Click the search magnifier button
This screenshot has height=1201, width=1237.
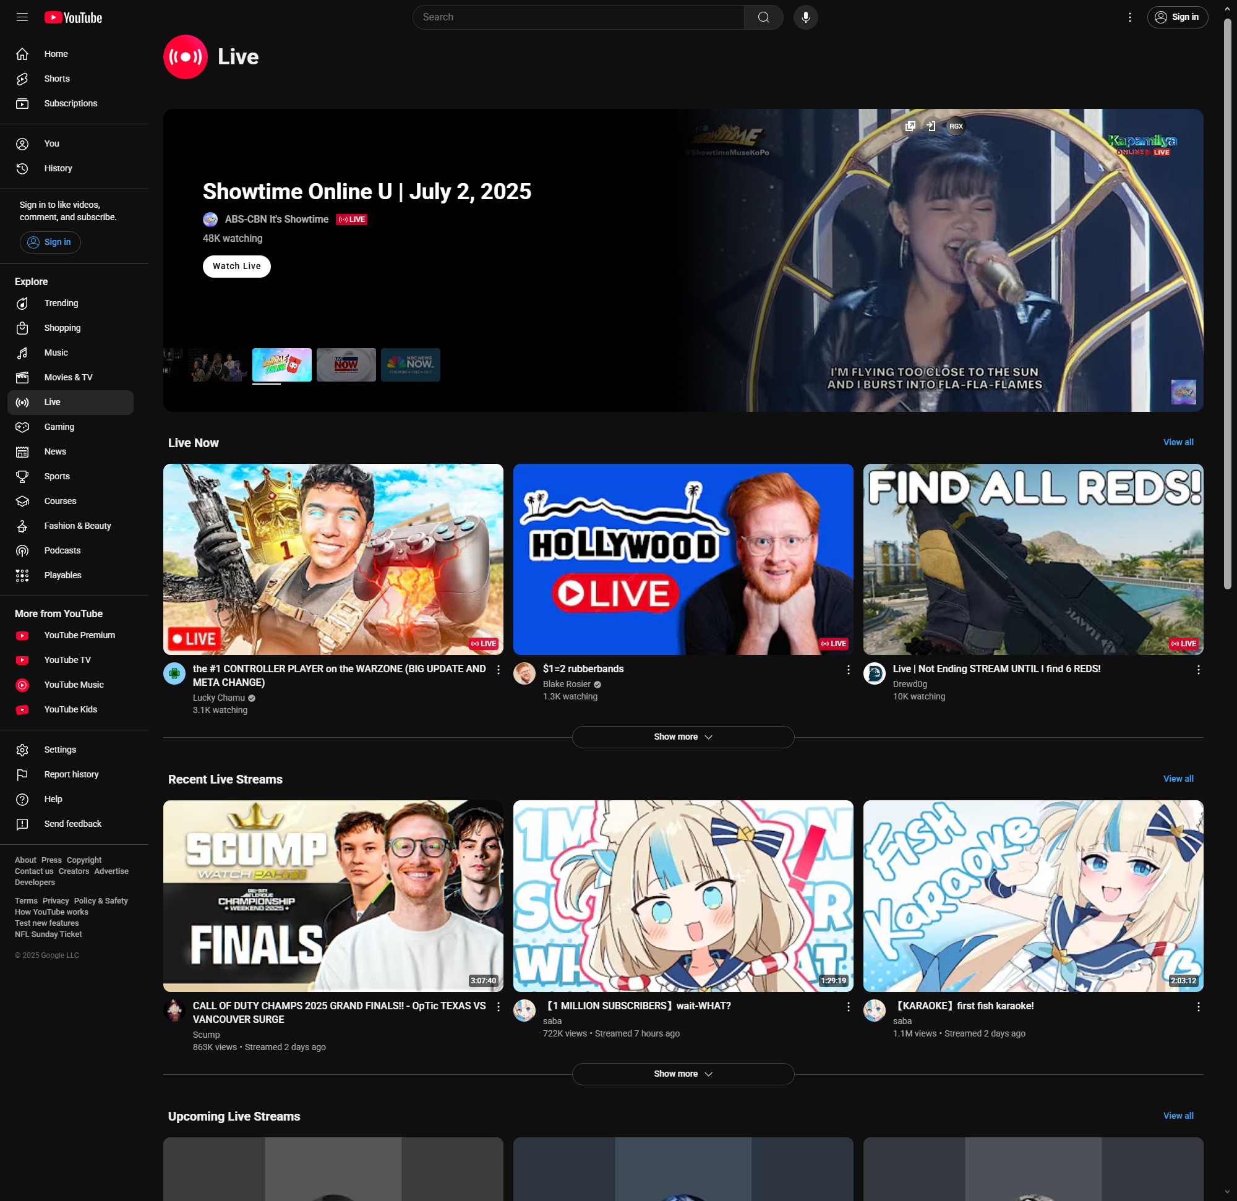click(763, 17)
